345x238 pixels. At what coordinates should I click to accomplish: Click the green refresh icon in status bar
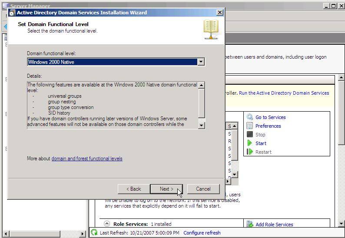94,232
